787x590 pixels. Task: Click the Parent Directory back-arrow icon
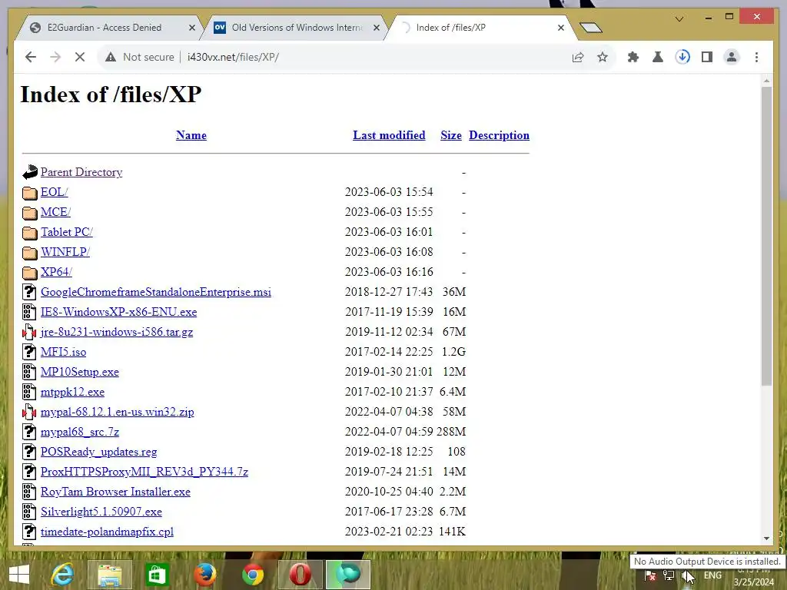(x=30, y=172)
